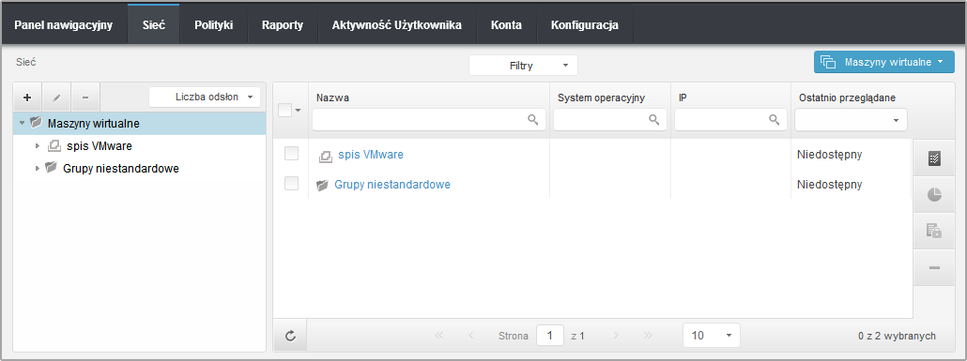The image size is (967, 361).
Task: Click the tasks checklist icon on right sidebar
Action: (934, 159)
